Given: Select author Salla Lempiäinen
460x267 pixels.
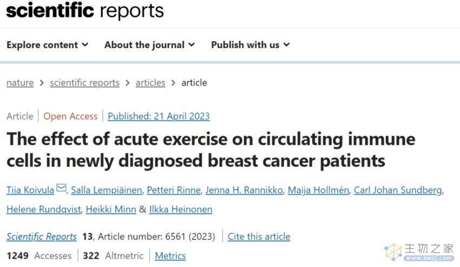Looking at the screenshot, I should click(x=106, y=190).
